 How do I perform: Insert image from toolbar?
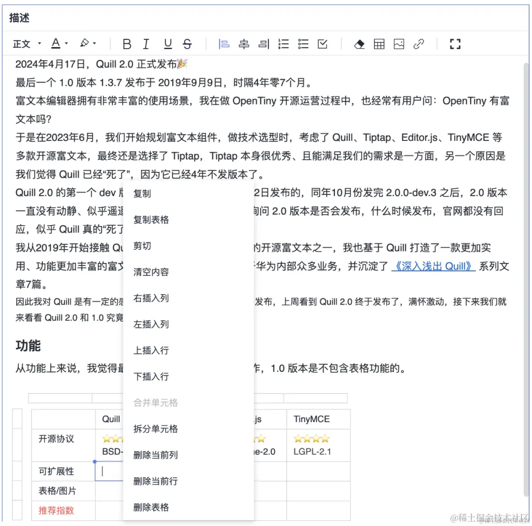[x=399, y=44]
